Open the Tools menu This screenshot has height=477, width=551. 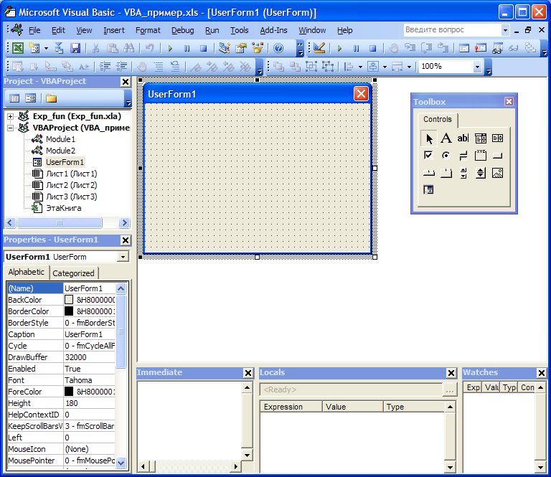[240, 30]
